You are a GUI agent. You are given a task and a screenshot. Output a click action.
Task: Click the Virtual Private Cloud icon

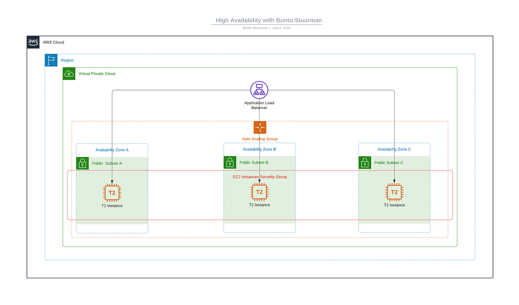(x=69, y=74)
